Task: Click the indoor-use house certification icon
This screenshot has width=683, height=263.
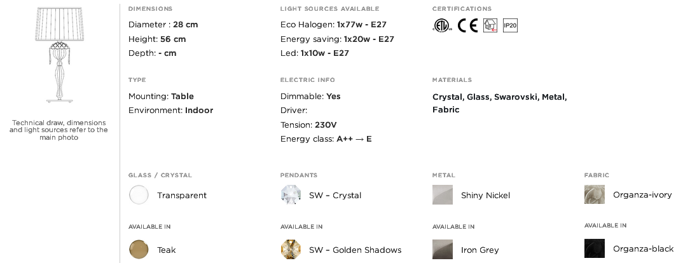Action: click(490, 25)
